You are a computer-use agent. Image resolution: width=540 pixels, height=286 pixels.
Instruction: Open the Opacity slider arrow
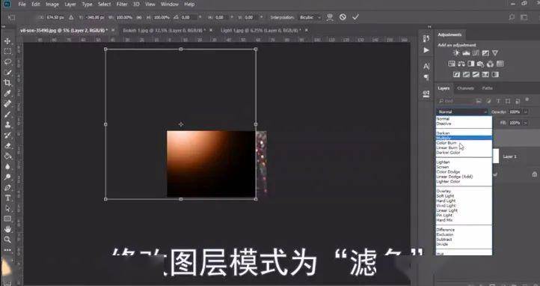point(526,112)
